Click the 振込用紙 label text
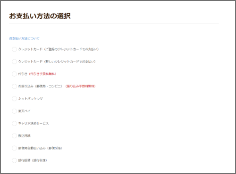The image size is (236, 174). 24,136
